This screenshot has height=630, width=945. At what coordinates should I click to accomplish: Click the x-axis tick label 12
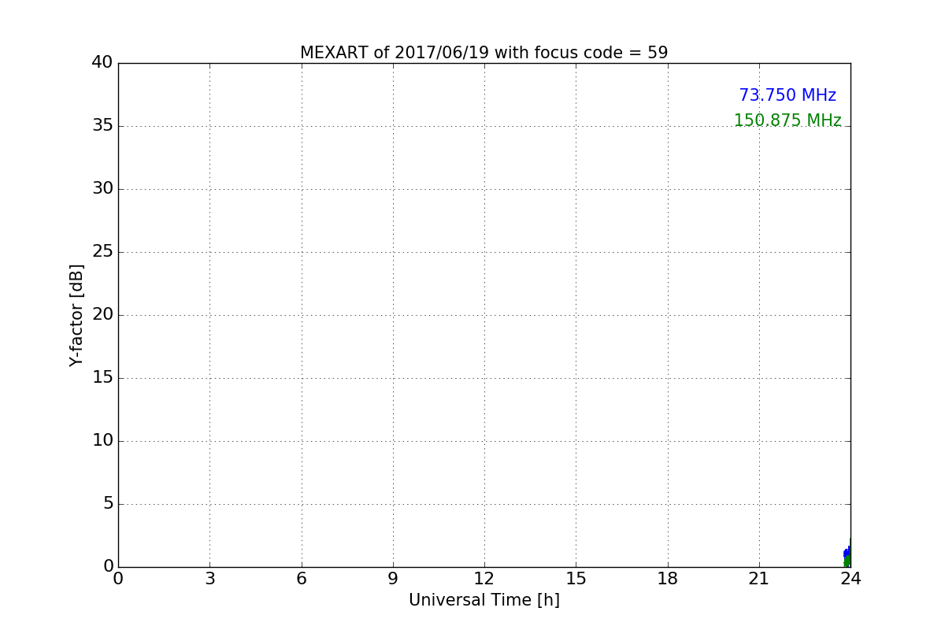(x=484, y=579)
